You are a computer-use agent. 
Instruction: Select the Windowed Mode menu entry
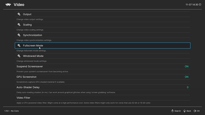[x=102, y=56]
